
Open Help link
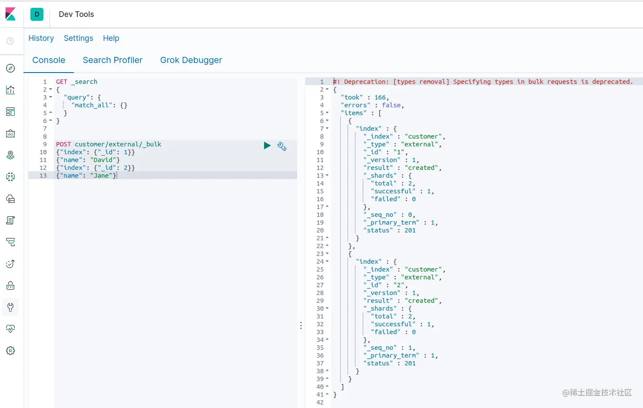pos(111,38)
